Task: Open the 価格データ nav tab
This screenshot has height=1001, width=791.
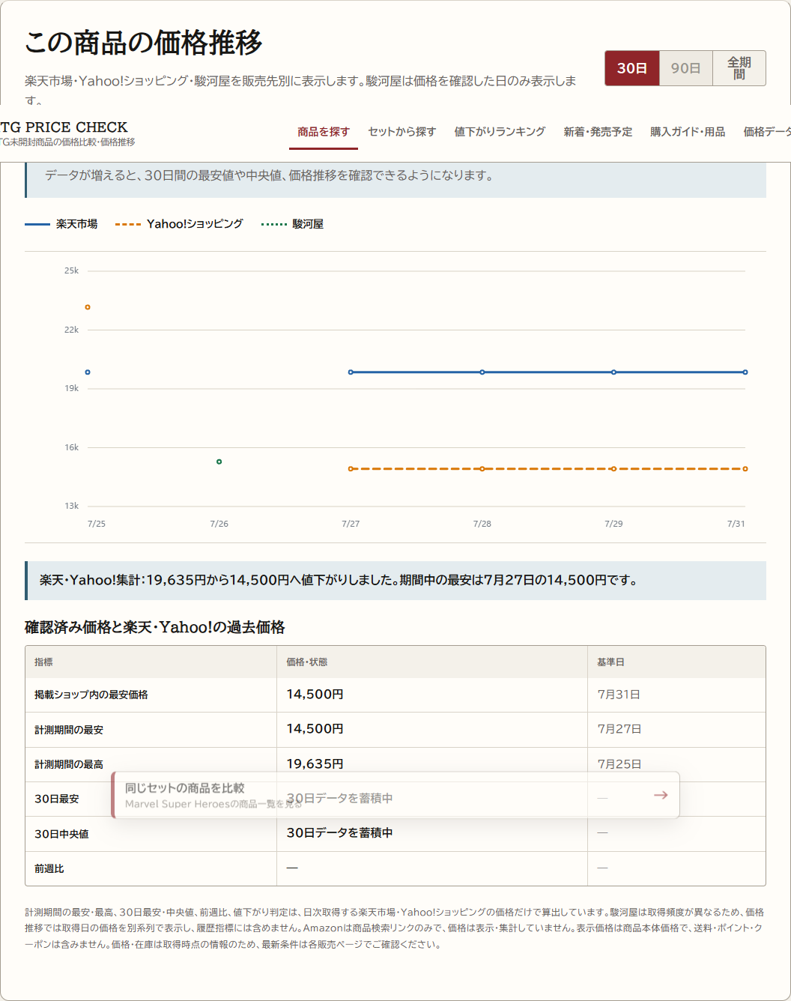Action: coord(767,132)
